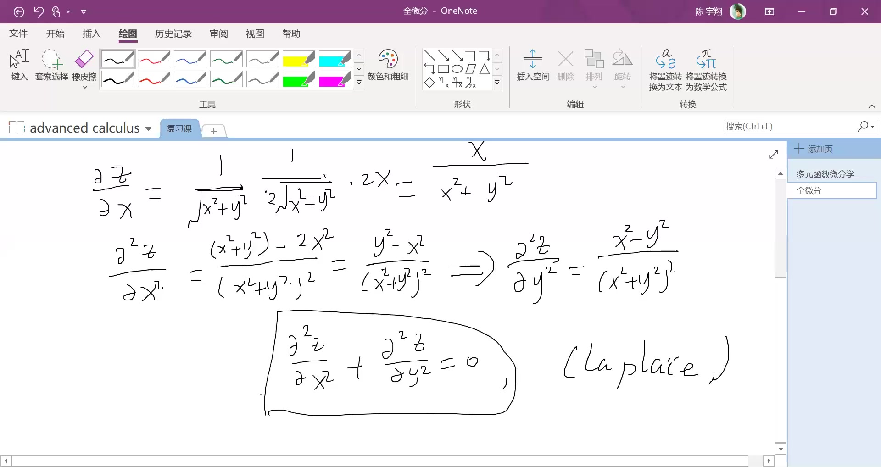The width and height of the screenshot is (881, 467).
Task: Select thick green pen, bottom row
Action: click(x=226, y=79)
